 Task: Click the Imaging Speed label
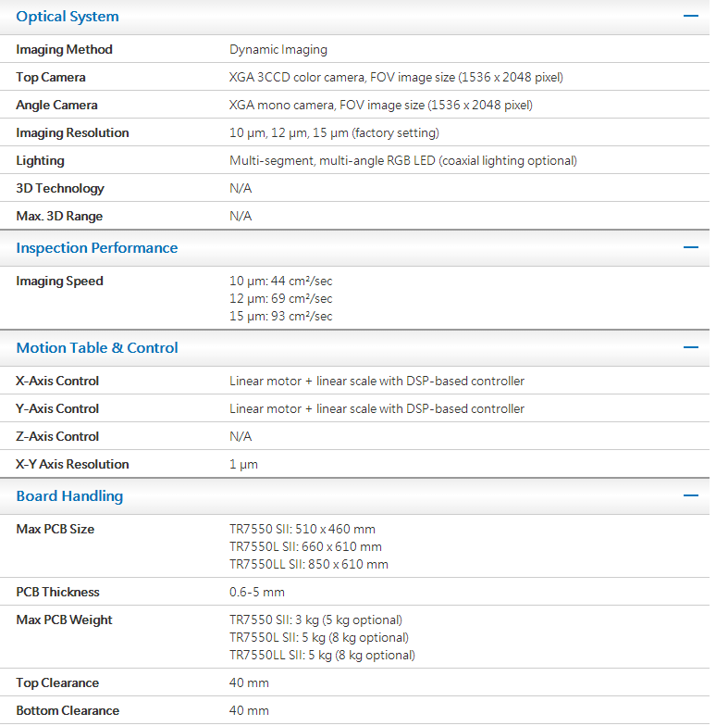(x=59, y=282)
